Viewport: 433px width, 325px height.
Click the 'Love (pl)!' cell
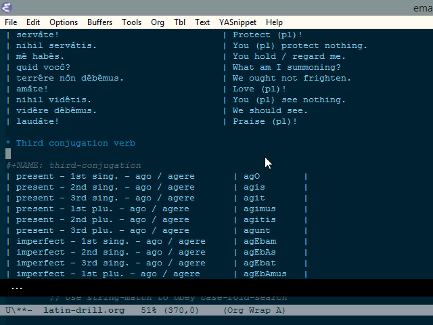(x=259, y=89)
